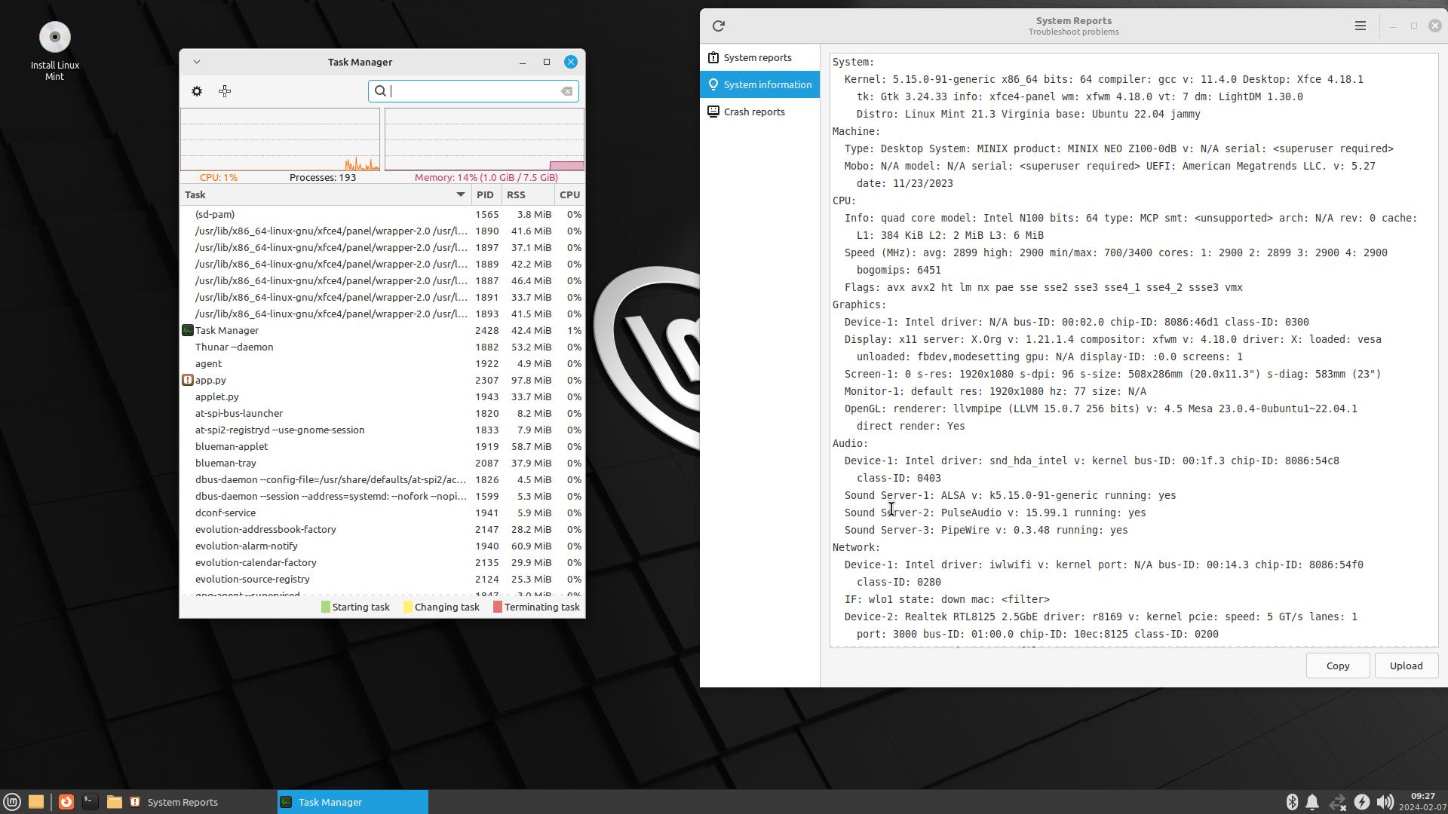Sort processes by RSS column
The width and height of the screenshot is (1448, 814).
click(528, 194)
